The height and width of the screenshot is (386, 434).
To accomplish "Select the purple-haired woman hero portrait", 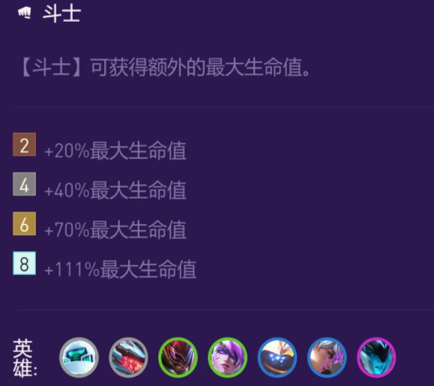I will pyautogui.click(x=228, y=358).
